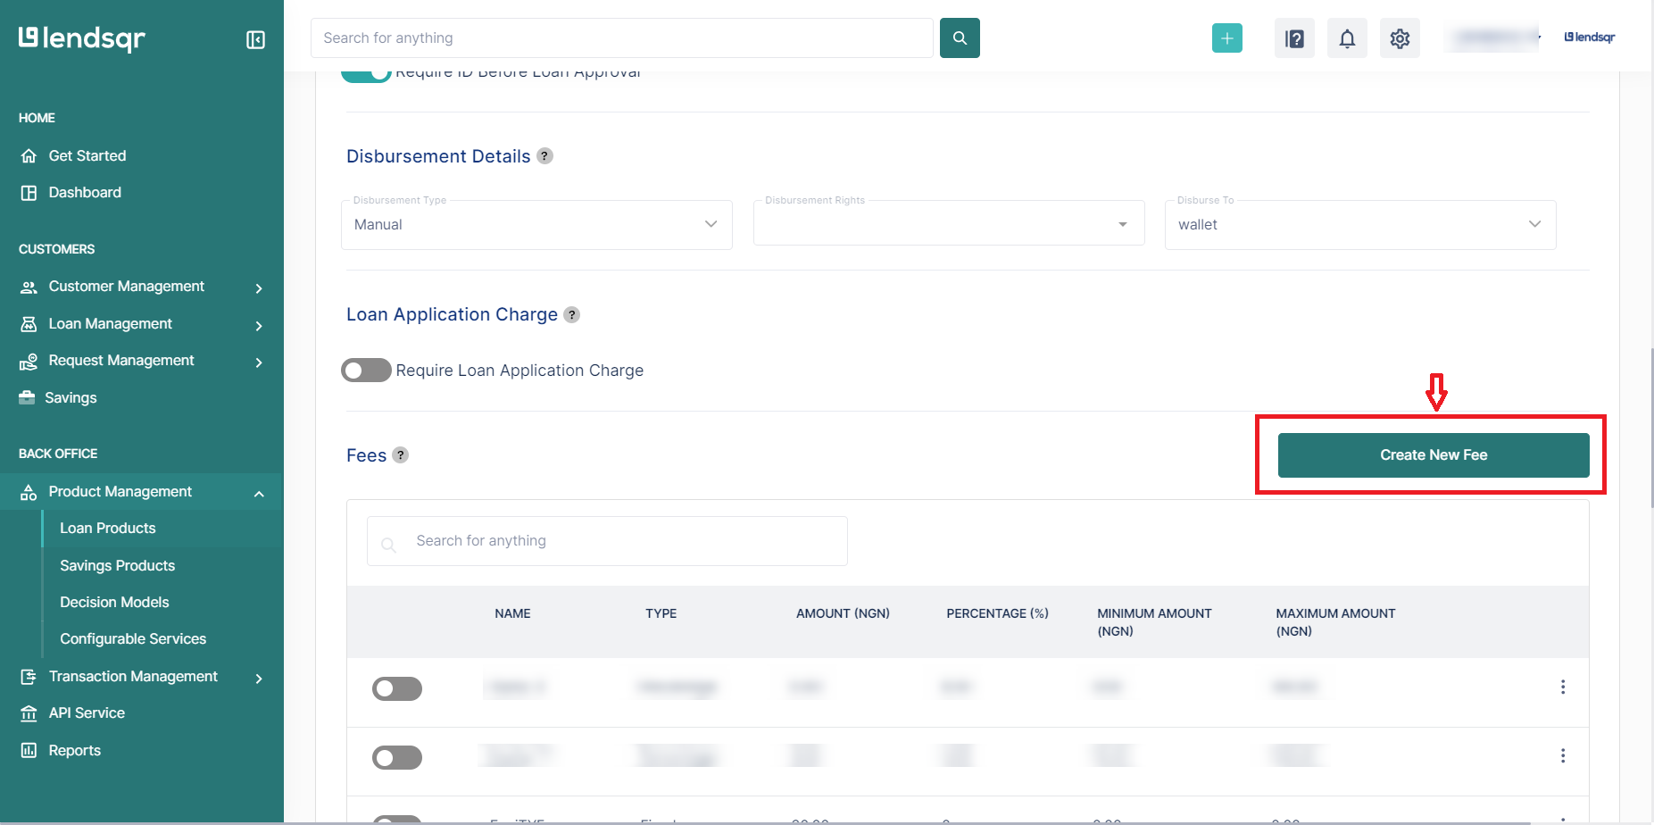Expand Loan Management chevron
Image resolution: width=1654 pixels, height=825 pixels.
259,326
